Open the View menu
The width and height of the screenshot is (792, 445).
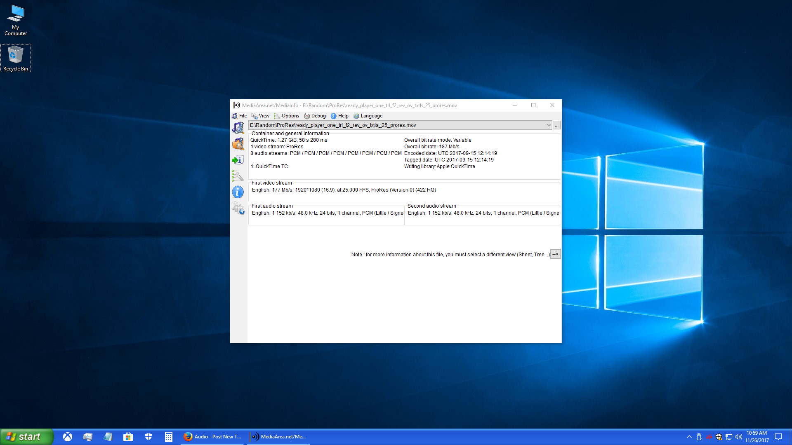pos(260,116)
